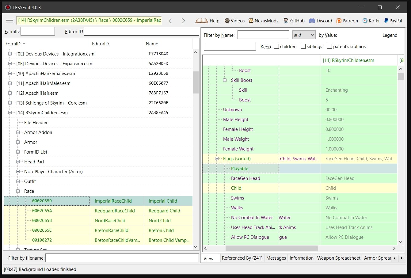
Task: Select the File Header item
Action: [x=36, y=122]
